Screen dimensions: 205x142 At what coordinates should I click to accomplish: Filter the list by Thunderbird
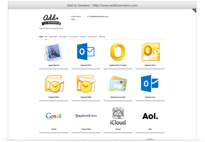tap(92, 37)
